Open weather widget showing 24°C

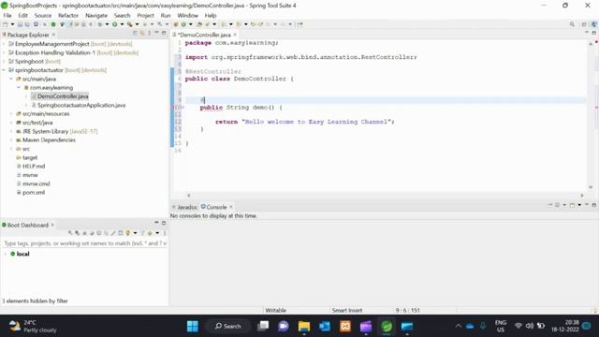click(32, 327)
